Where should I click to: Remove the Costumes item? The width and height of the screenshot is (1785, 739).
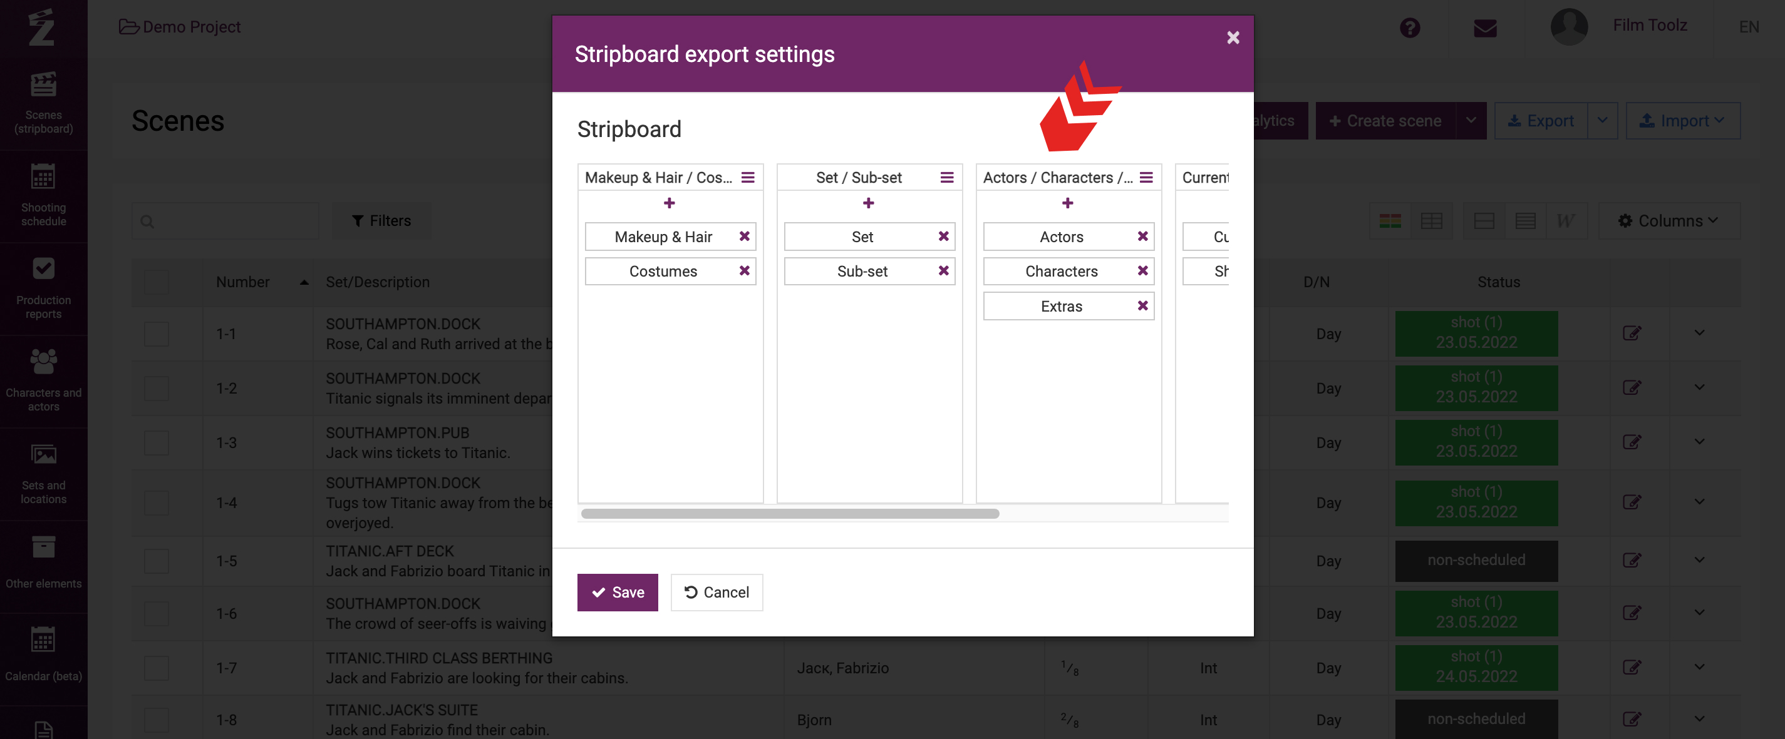coord(744,271)
